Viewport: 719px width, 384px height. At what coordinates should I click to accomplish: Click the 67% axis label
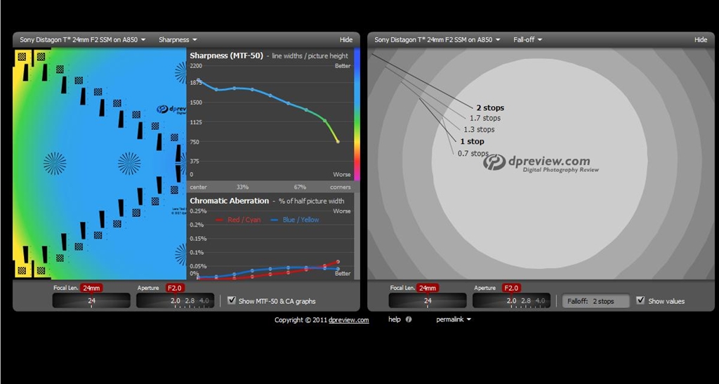tap(300, 187)
